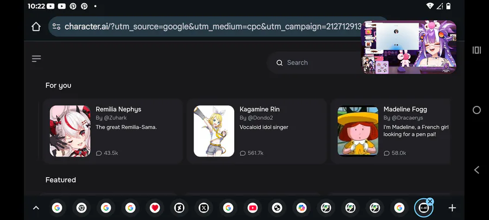Switch to the DeviantArt tab
The height and width of the screenshot is (220, 489).
coord(179,208)
